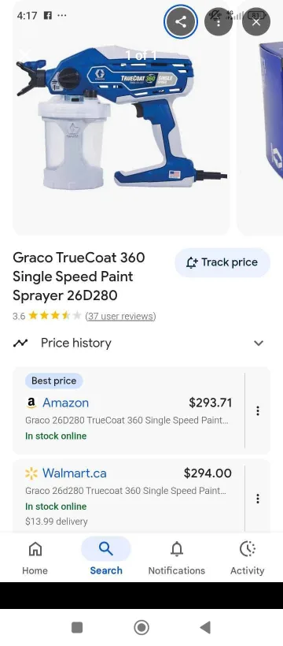
Task: Open the Activity tab
Action: pyautogui.click(x=247, y=558)
